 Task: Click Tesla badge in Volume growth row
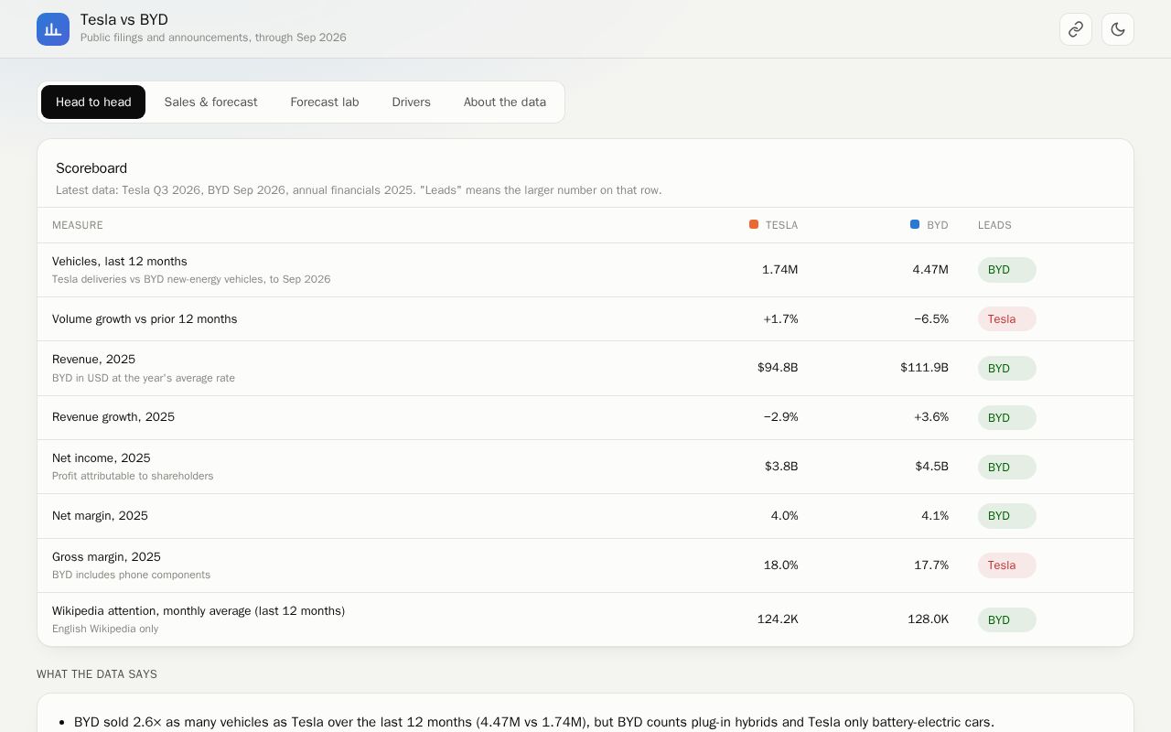point(1006,319)
